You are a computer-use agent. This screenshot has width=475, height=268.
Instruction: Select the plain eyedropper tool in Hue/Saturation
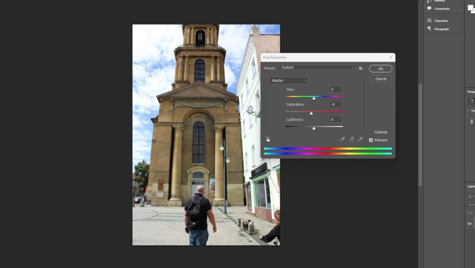[342, 139]
